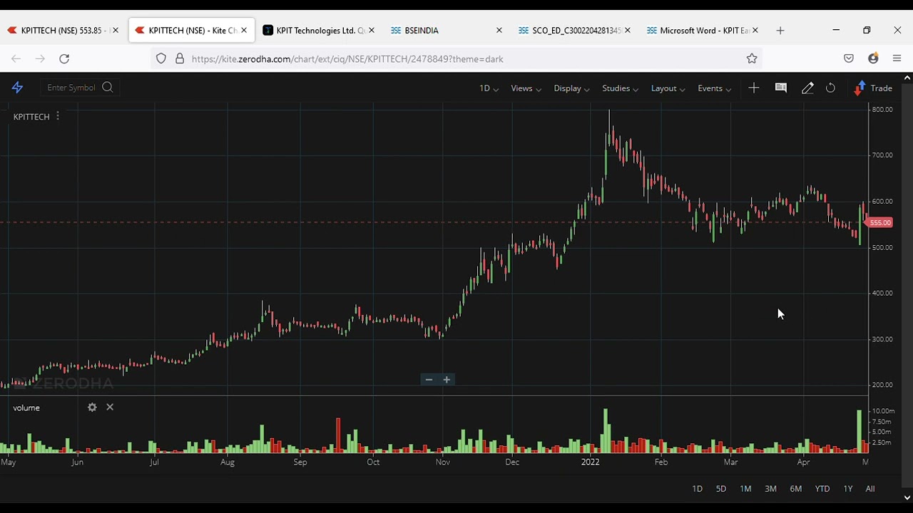Open the Pocket save icon
Image resolution: width=913 pixels, height=513 pixels.
[849, 59]
